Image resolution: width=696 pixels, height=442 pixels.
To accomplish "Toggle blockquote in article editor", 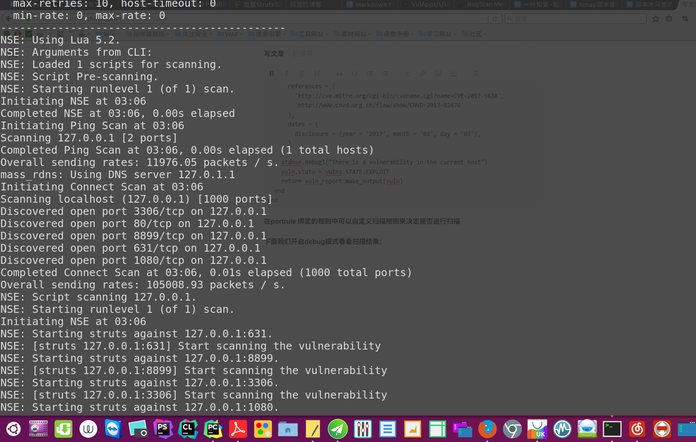I will pyautogui.click(x=339, y=73).
